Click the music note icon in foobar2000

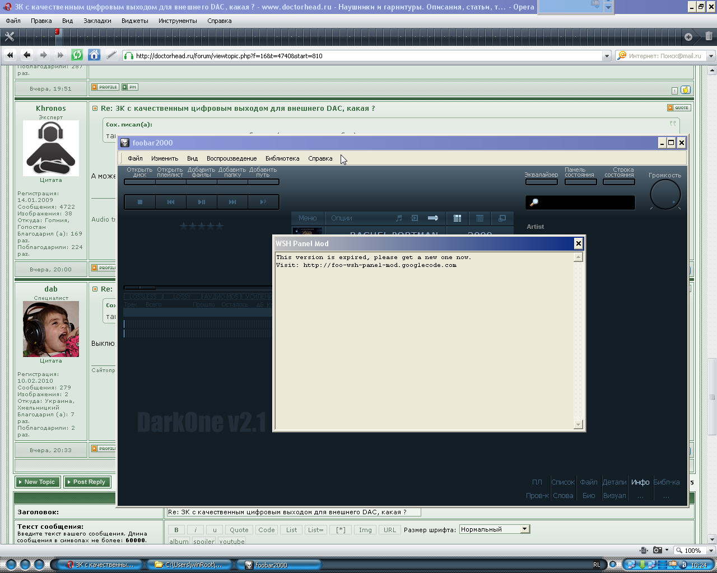[x=399, y=218]
